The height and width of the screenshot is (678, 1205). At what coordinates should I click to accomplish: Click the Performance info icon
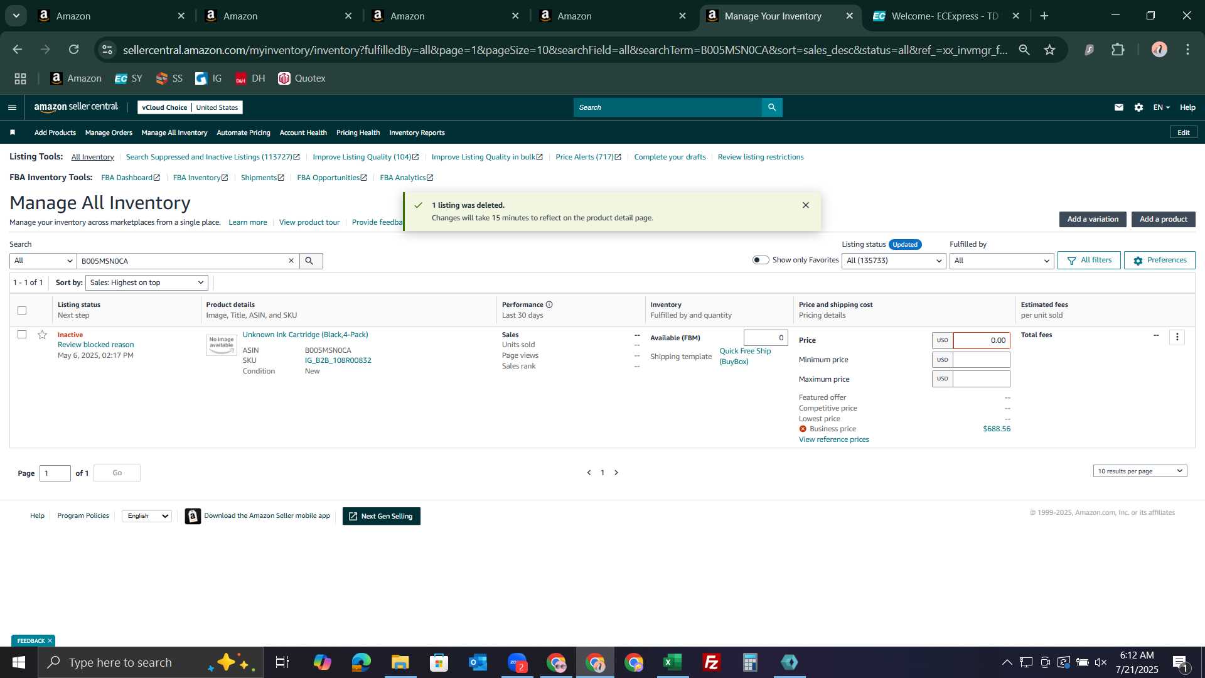(549, 304)
